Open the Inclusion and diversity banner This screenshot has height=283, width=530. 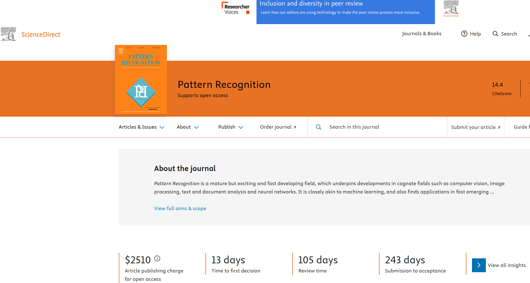(x=345, y=12)
